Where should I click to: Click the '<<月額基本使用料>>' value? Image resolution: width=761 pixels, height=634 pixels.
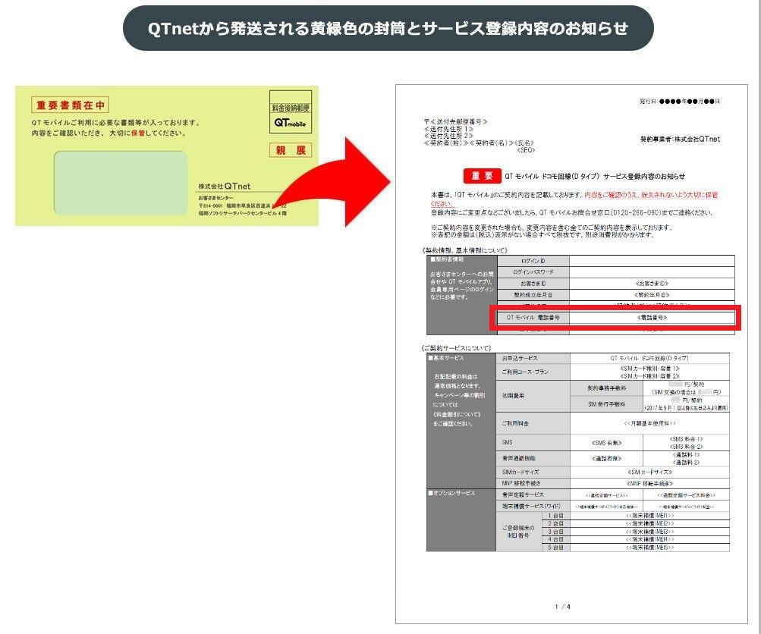[649, 423]
